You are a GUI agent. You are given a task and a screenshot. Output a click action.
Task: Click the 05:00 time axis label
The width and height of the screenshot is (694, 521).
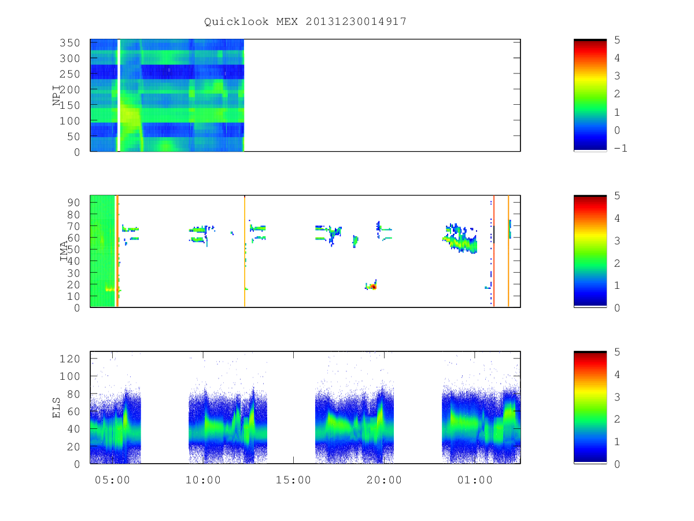click(x=112, y=480)
